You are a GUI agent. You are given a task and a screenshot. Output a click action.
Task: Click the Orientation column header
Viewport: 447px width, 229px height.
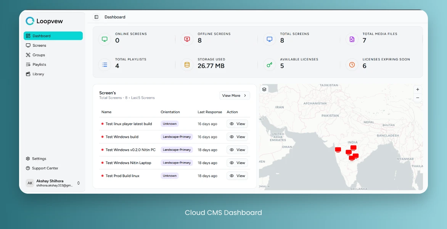click(x=170, y=112)
